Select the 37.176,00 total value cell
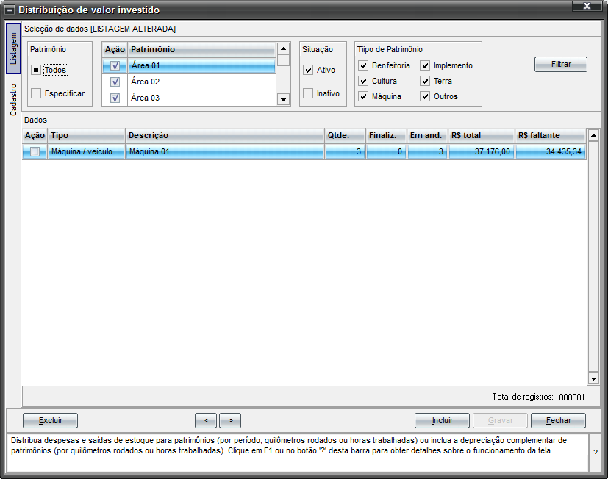 tap(482, 151)
